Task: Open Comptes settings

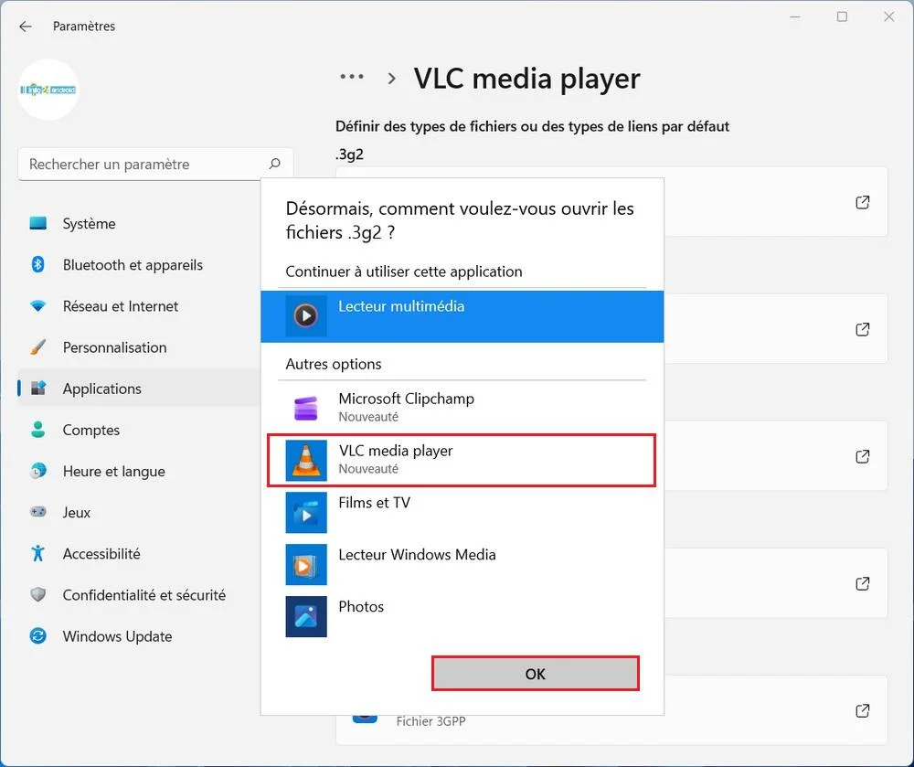Action: (x=139, y=431)
